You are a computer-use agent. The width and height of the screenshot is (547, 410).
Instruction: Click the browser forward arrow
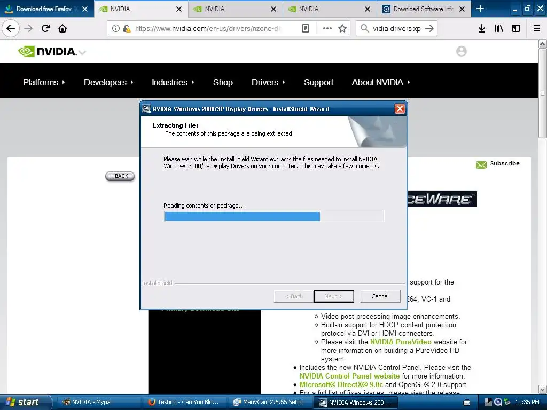[x=28, y=28]
